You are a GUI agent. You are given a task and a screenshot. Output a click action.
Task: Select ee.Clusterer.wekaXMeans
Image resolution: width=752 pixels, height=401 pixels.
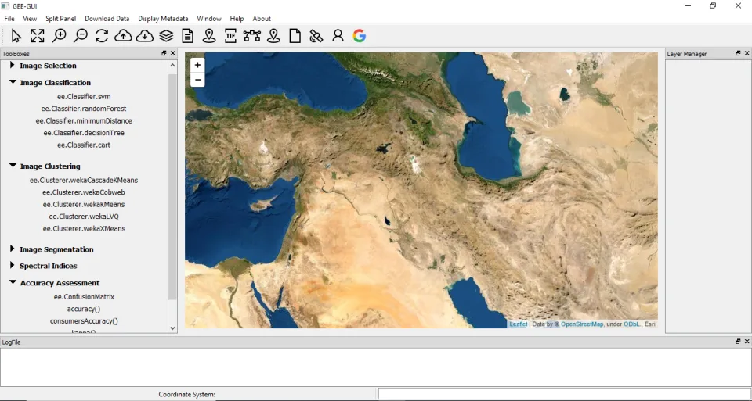pyautogui.click(x=84, y=228)
